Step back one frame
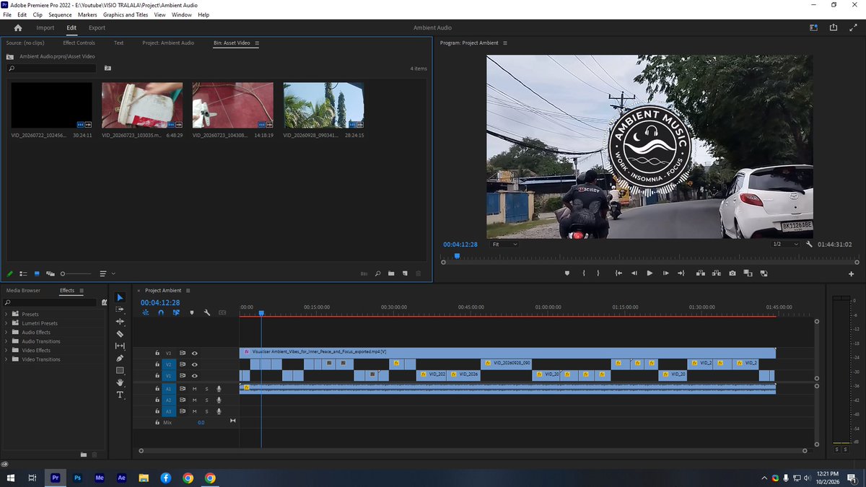Viewport: 866px width, 487px height. 634,273
